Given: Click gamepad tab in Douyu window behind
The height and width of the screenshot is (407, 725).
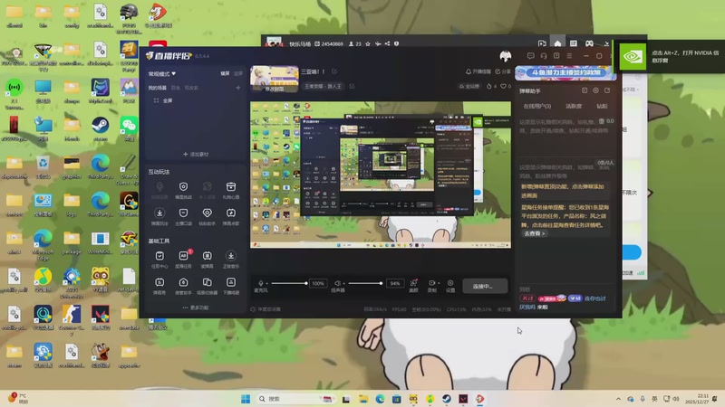Looking at the screenshot, I should (x=590, y=43).
